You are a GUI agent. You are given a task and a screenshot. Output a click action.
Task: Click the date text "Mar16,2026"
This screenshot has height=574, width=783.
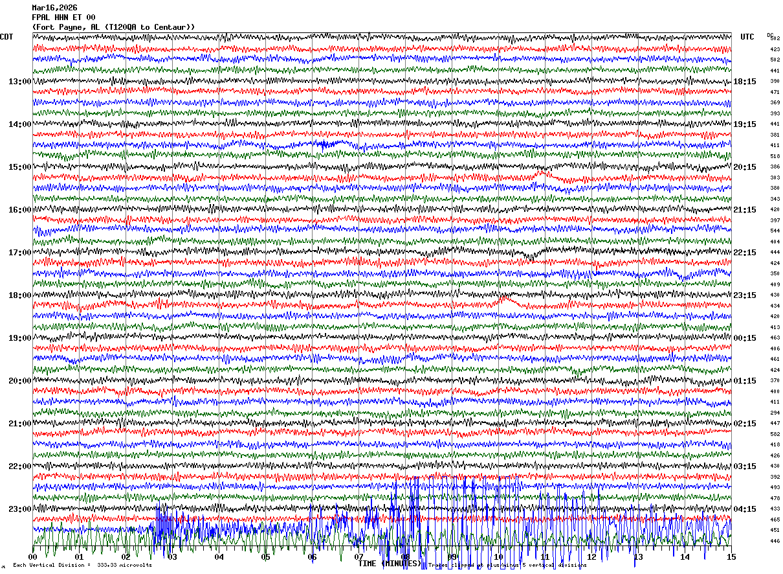[54, 8]
